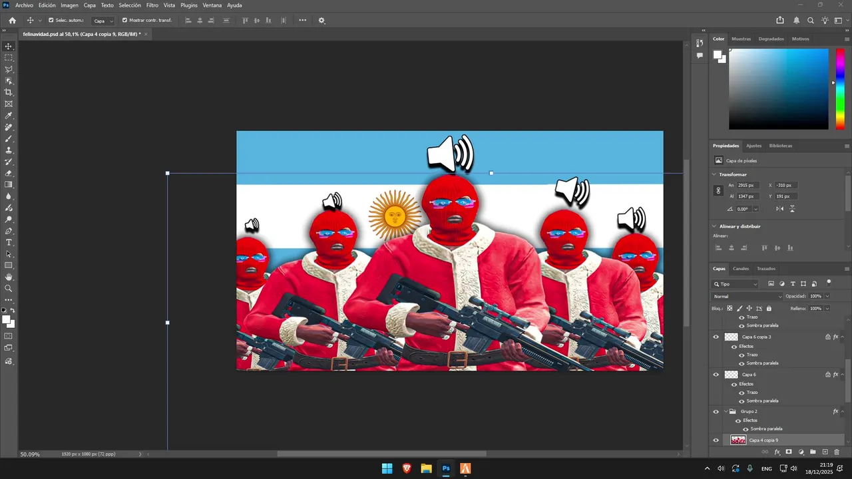Hide the Grupo 2 group
This screenshot has width=852, height=479.
click(716, 412)
